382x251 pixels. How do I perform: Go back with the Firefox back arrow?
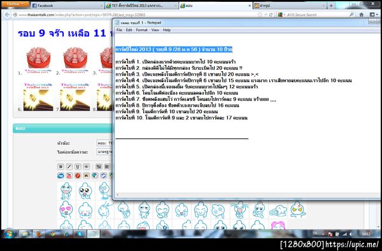coord(7,15)
